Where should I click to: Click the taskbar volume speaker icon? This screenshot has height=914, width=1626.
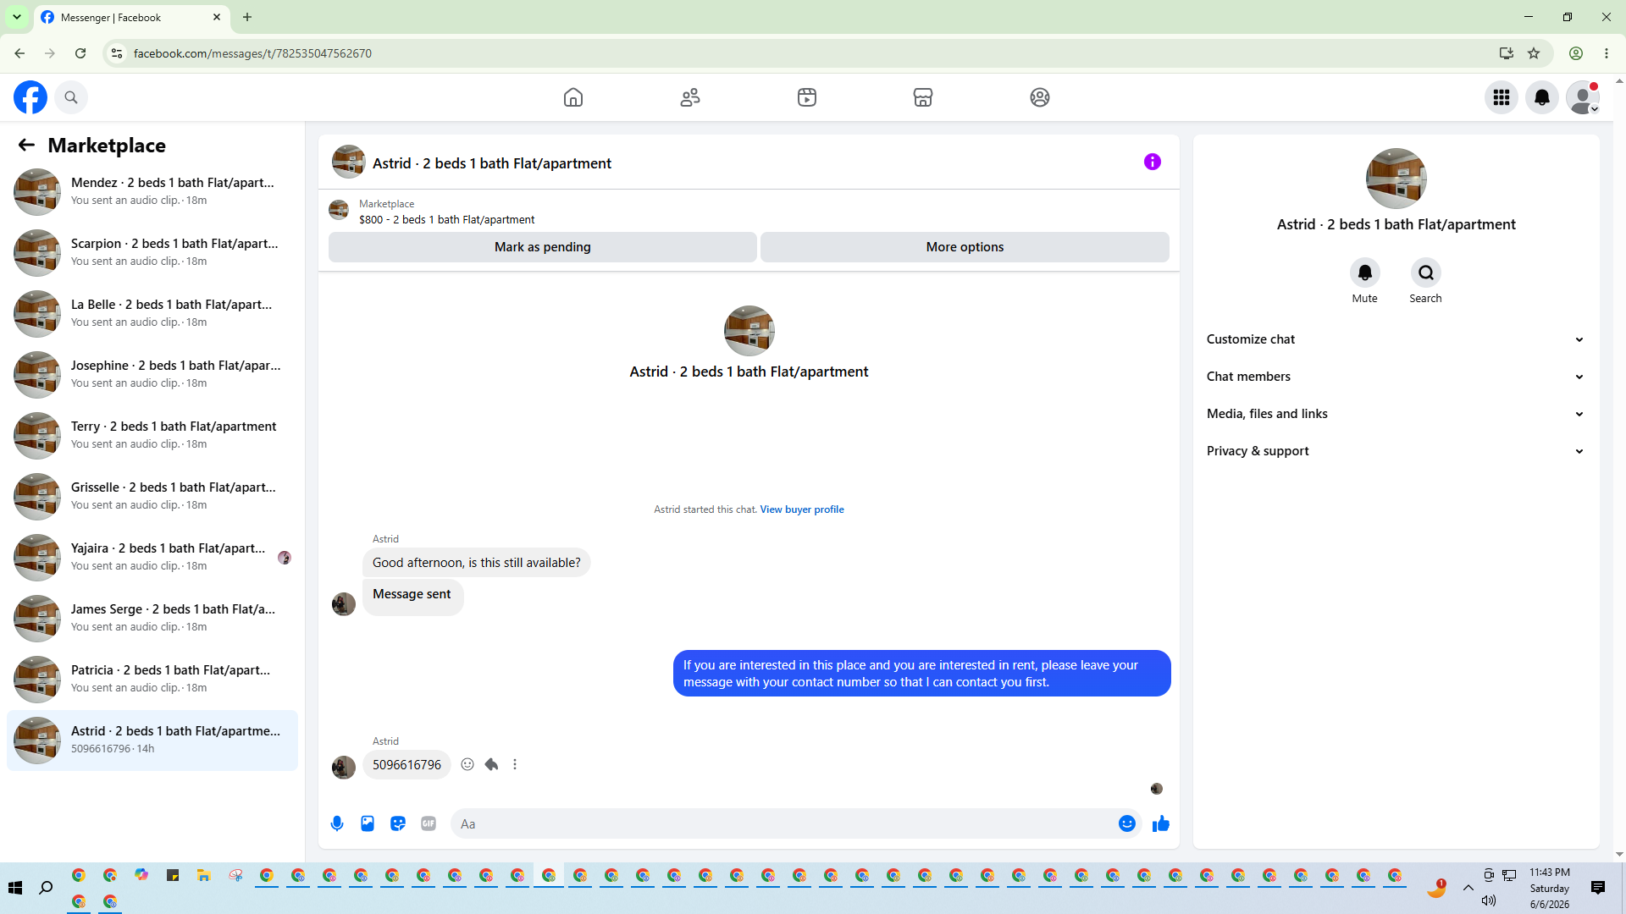[1489, 900]
